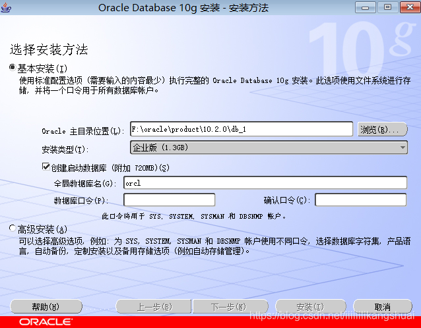Click the 下一步 button
This screenshot has width=421, height=328.
tap(230, 306)
